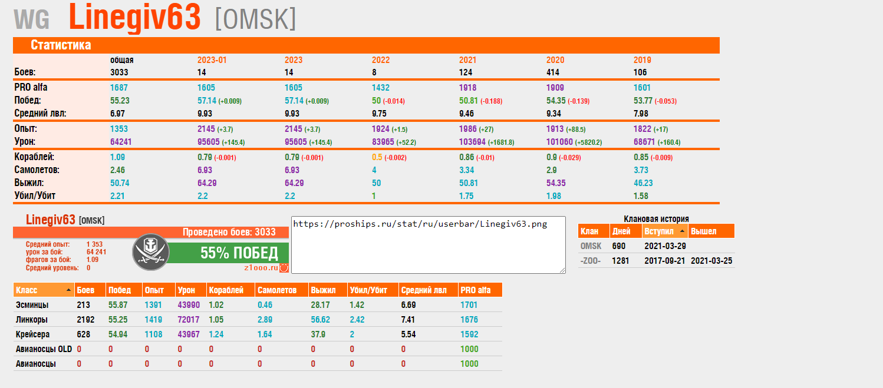Sort class table by Побед header
This screenshot has width=883, height=388.
point(123,290)
